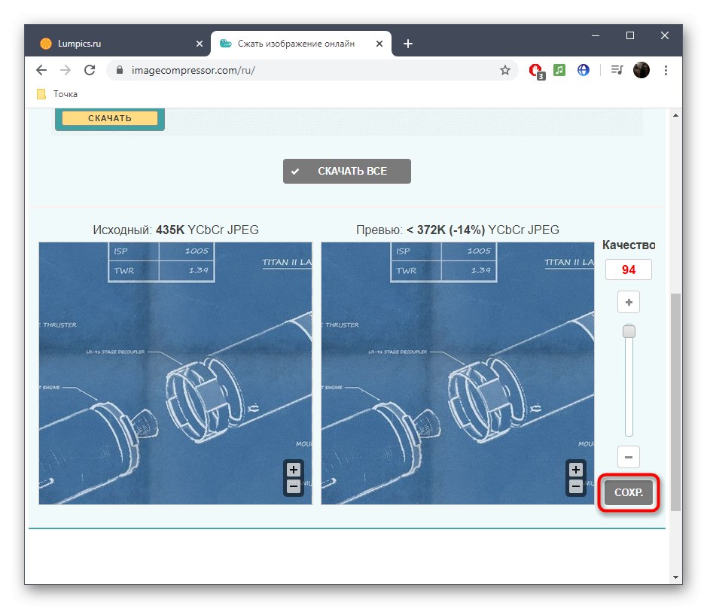Viewport: 707px width, 609px height.
Task: Maximize the browser window
Action: pyautogui.click(x=630, y=35)
